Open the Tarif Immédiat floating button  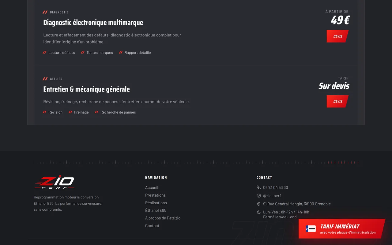coord(342,229)
